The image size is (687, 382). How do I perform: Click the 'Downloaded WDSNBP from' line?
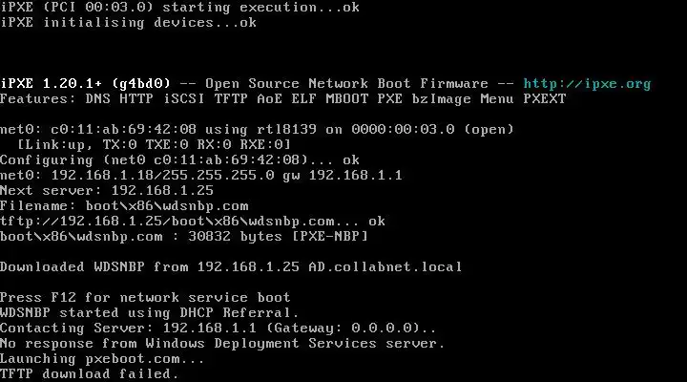click(x=231, y=266)
